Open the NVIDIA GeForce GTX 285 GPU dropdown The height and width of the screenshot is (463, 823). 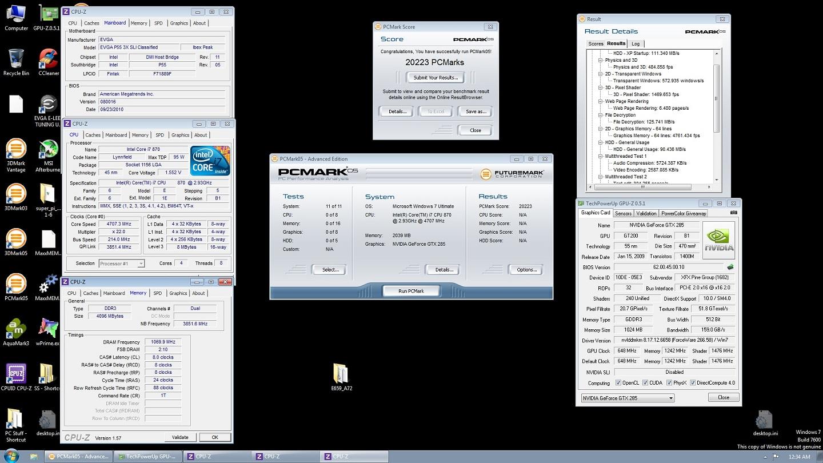pyautogui.click(x=628, y=398)
